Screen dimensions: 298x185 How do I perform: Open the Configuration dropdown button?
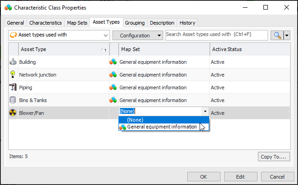pyautogui.click(x=138, y=36)
